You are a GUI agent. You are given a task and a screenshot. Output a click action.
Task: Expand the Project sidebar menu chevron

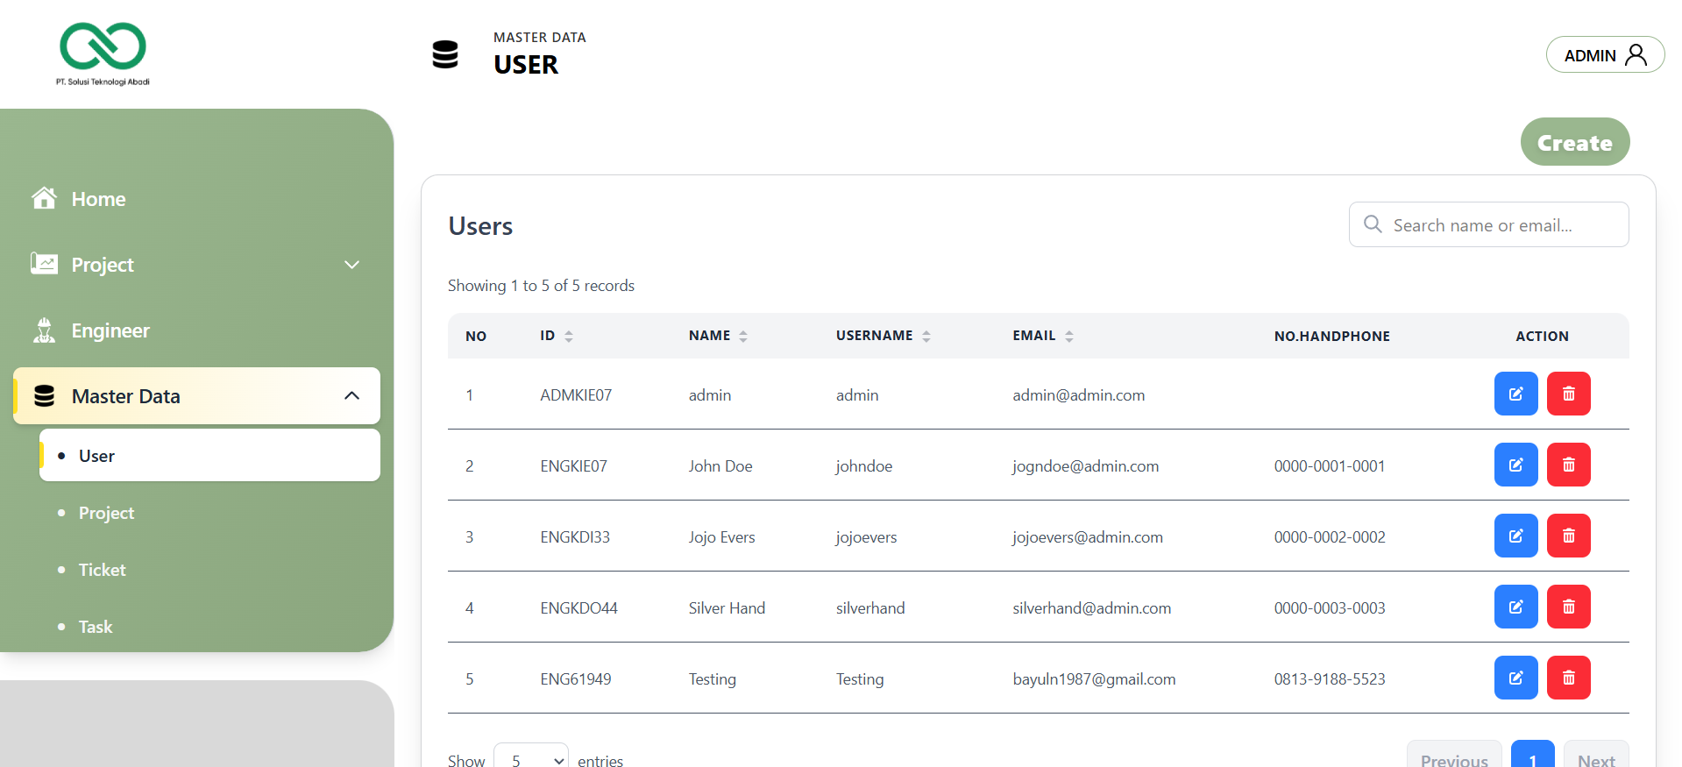point(352,265)
